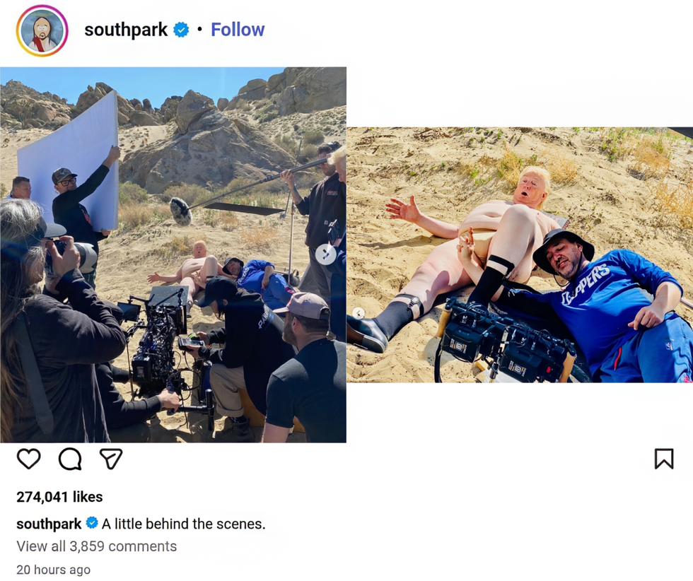Image resolution: width=693 pixels, height=581 pixels.
Task: Open the southpark username in the caption
Action: pyautogui.click(x=49, y=524)
